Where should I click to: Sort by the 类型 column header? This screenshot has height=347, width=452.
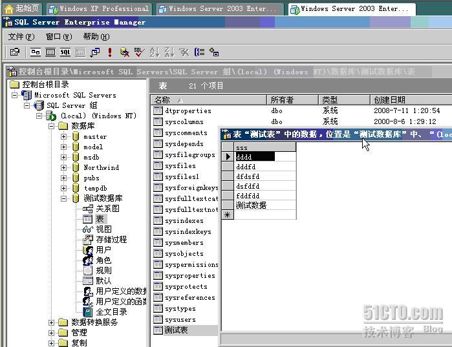click(345, 100)
